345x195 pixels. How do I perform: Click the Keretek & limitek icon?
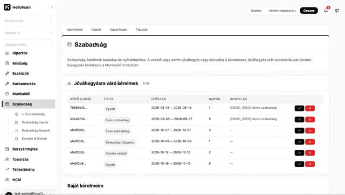point(17,138)
